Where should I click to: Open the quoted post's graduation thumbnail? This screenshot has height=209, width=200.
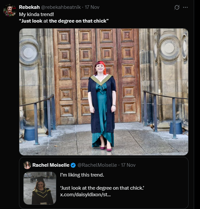40,188
